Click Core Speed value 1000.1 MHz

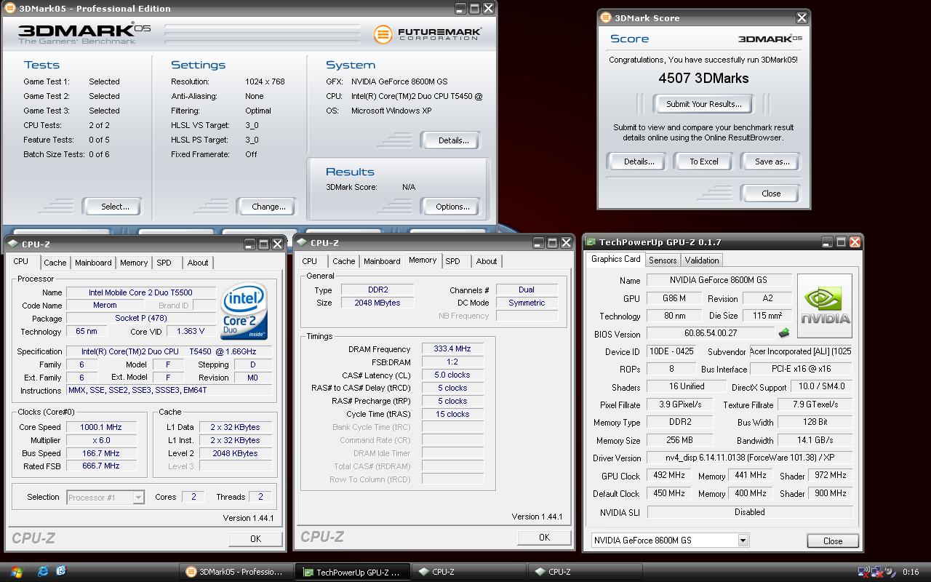click(101, 427)
